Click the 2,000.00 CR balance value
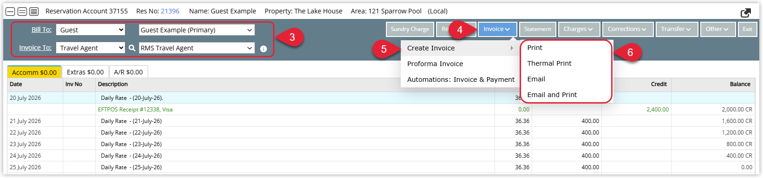The height and width of the screenshot is (178, 763). 737,110
